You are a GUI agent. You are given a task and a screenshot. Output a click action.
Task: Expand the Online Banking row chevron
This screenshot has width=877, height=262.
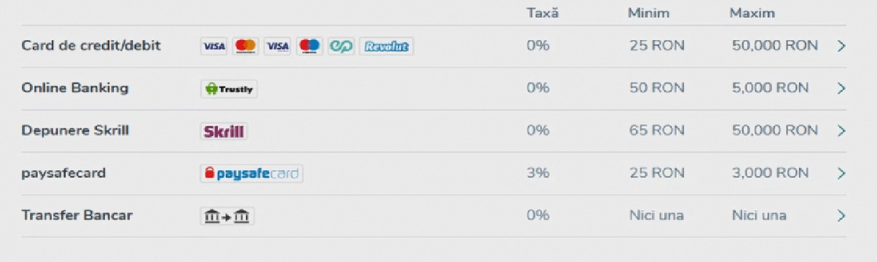tap(842, 88)
